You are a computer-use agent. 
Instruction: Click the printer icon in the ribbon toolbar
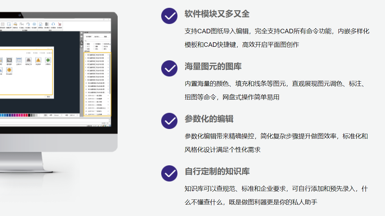(x=15, y=24)
